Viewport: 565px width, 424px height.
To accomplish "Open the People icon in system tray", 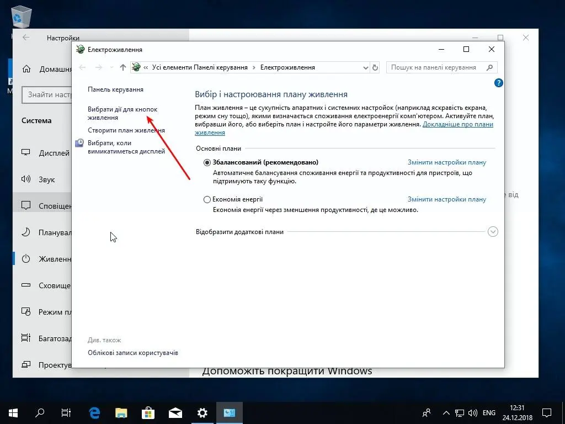I will click(427, 413).
